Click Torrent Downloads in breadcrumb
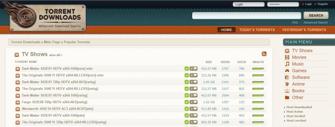The height and width of the screenshot is (127, 335). click(x=26, y=42)
